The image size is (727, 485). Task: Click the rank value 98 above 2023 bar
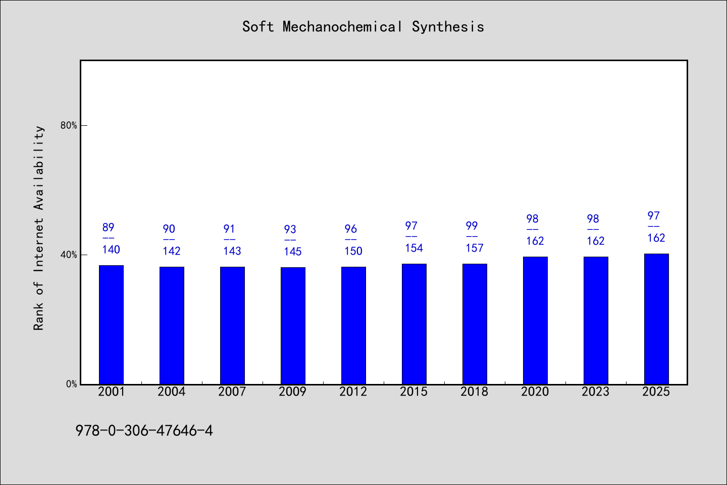pos(593,219)
